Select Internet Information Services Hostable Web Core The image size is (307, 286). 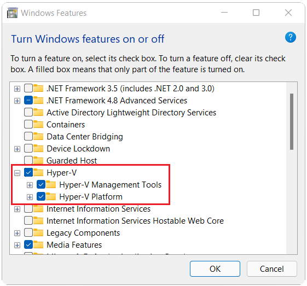click(x=135, y=221)
